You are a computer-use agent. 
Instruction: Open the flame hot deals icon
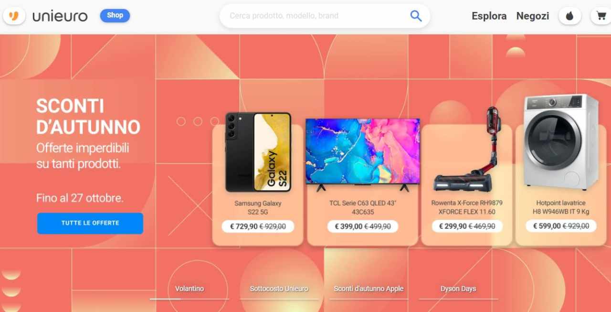click(x=569, y=16)
